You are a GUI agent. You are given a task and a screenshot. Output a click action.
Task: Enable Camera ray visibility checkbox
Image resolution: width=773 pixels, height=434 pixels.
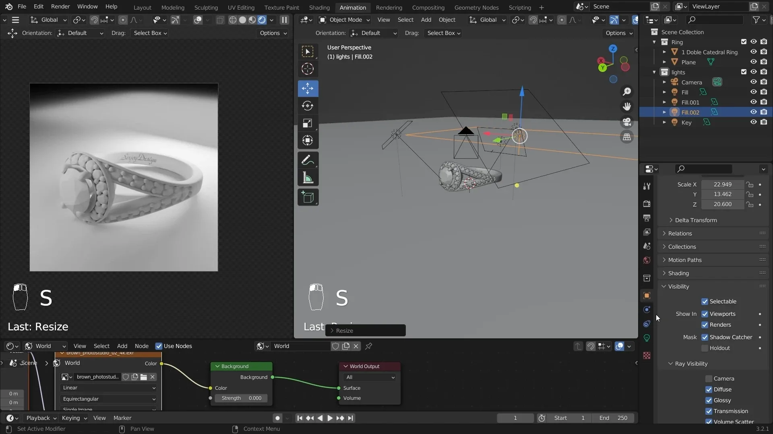click(709, 379)
